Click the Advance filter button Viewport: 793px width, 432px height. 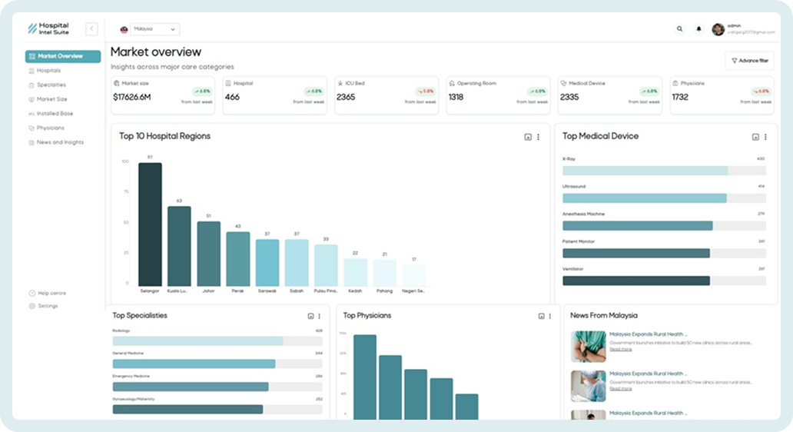coord(749,61)
